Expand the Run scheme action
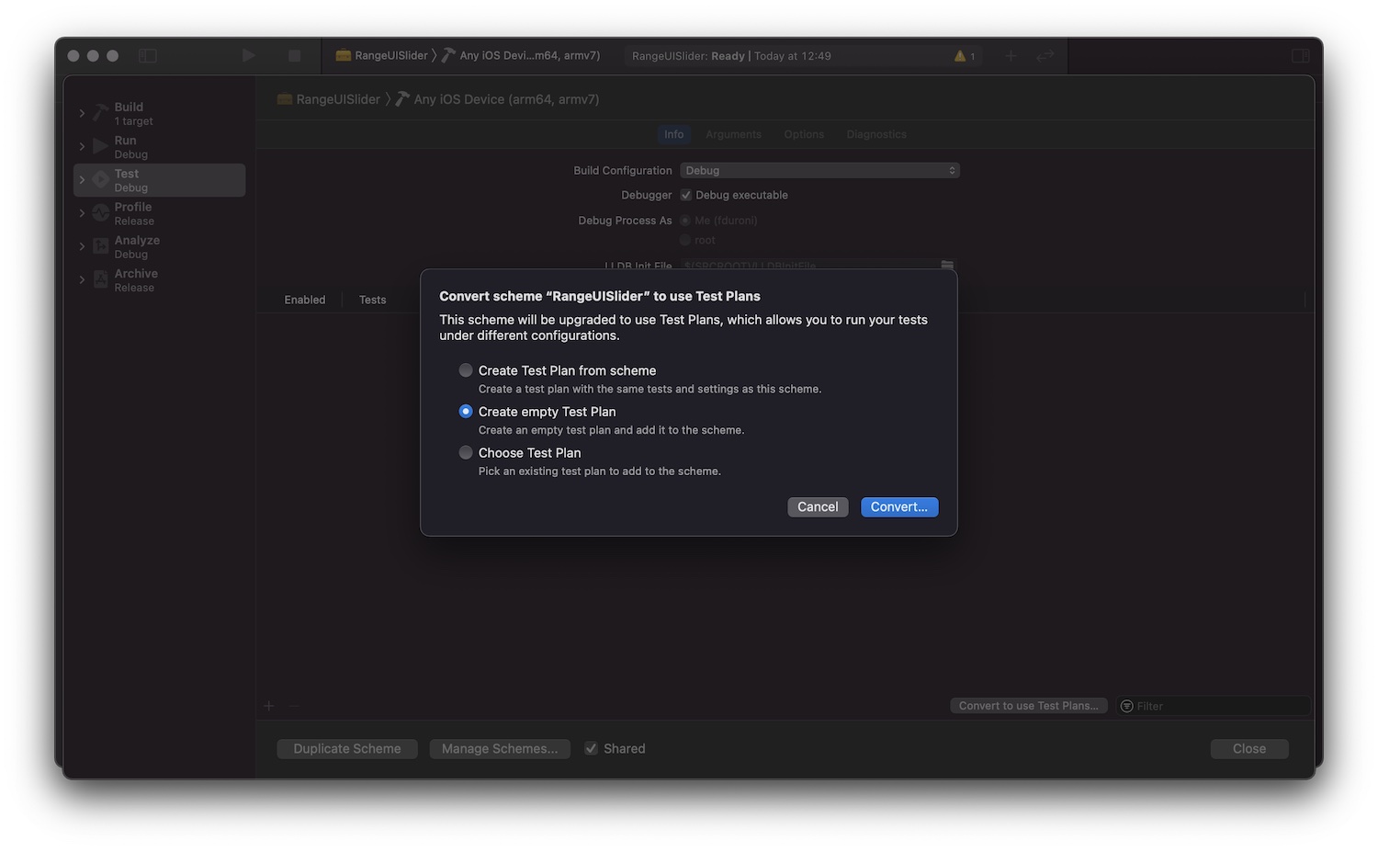The height and width of the screenshot is (852, 1378). 82,147
